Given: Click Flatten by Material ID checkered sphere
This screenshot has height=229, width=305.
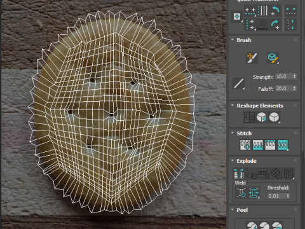Looking at the screenshot, I should click(x=276, y=174).
